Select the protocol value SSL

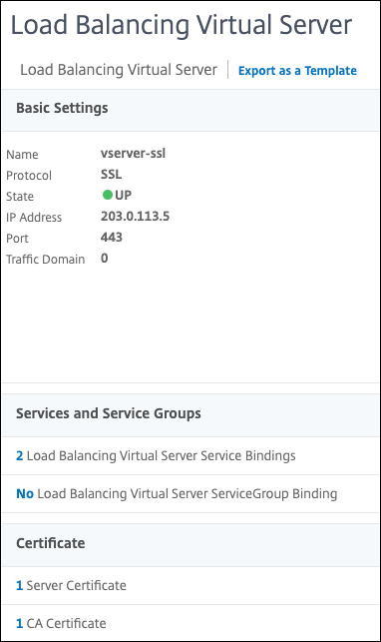pyautogui.click(x=111, y=174)
